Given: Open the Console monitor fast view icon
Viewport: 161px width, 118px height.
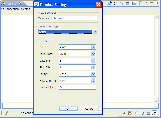Looking at the screenshot, I should [142, 113].
